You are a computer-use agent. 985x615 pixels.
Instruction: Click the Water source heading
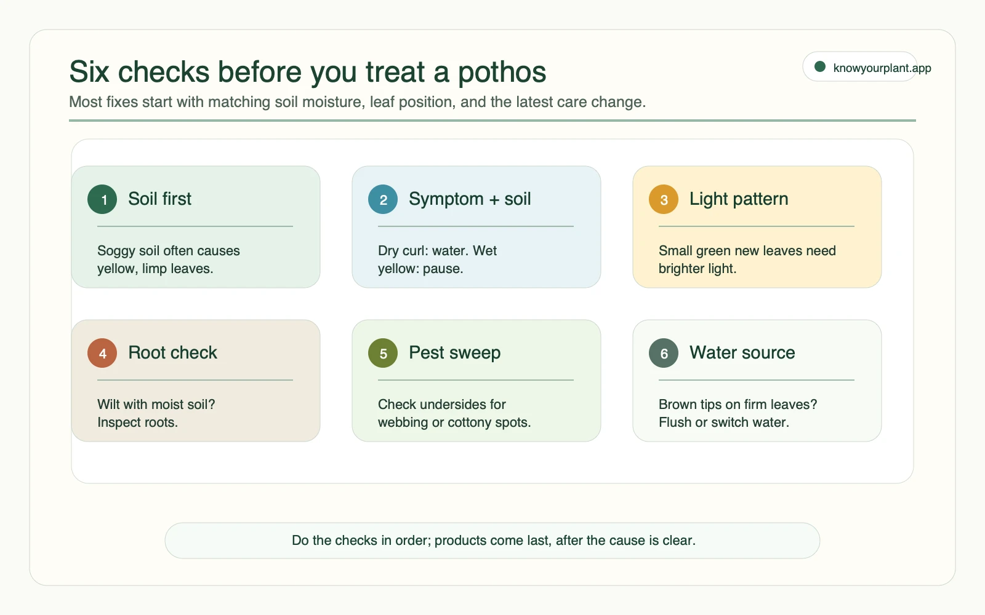[x=742, y=352]
